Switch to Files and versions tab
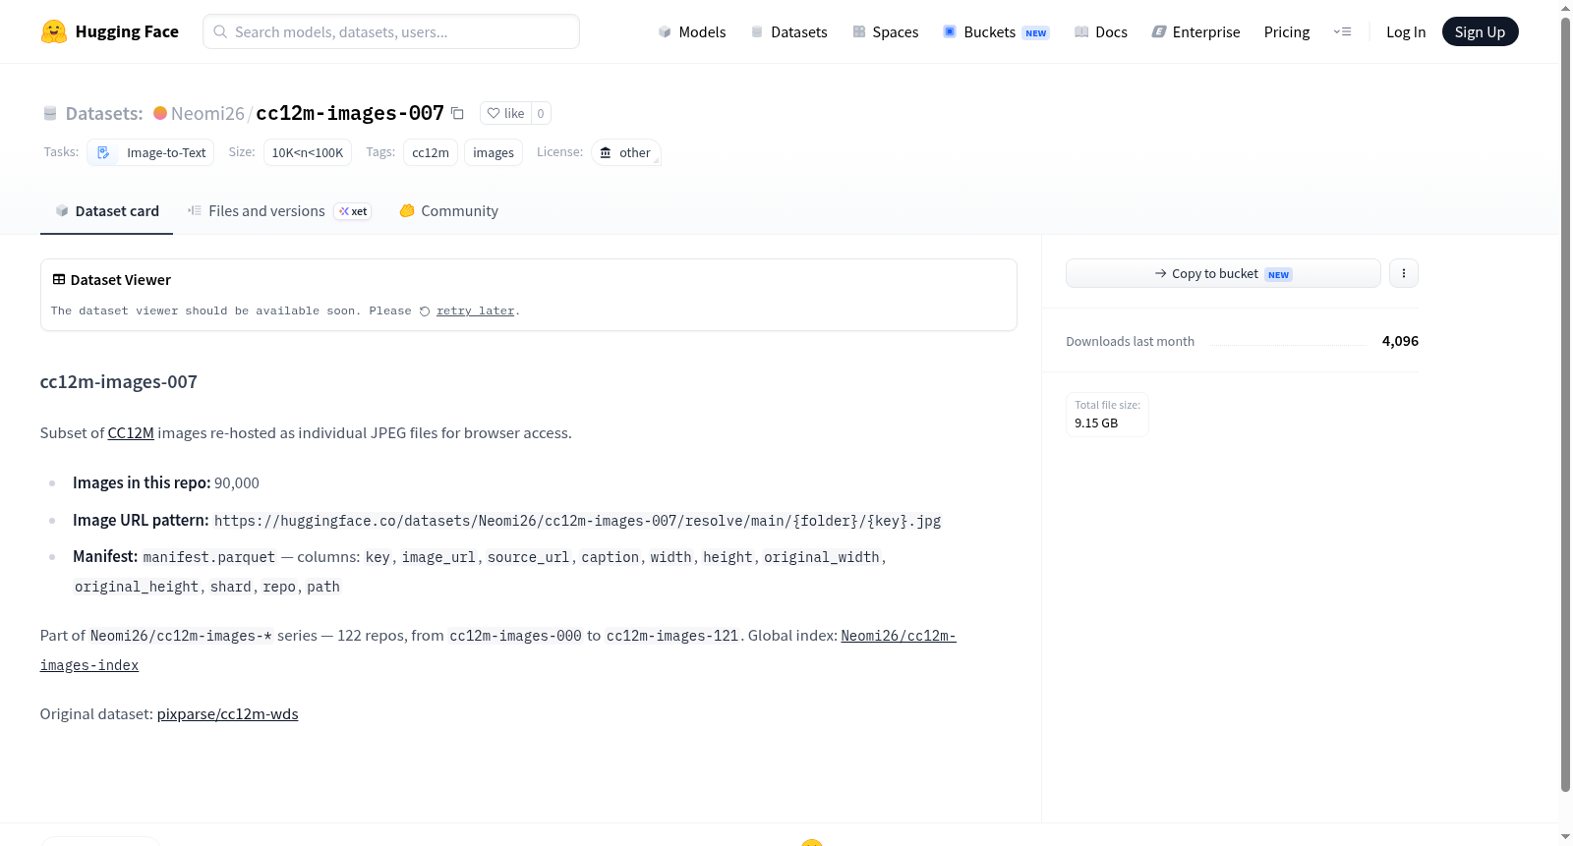1573x846 pixels. pyautogui.click(x=279, y=210)
